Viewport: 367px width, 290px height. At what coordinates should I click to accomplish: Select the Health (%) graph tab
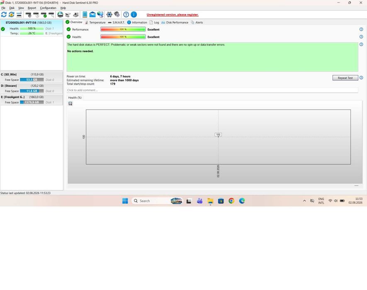75,97
